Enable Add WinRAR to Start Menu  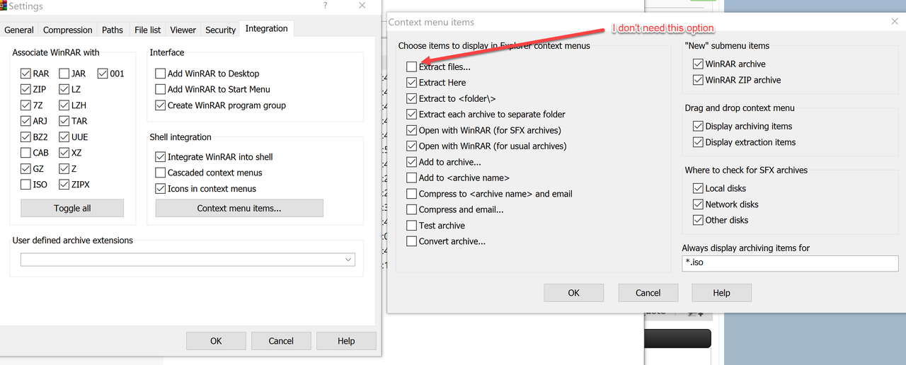pyautogui.click(x=161, y=89)
